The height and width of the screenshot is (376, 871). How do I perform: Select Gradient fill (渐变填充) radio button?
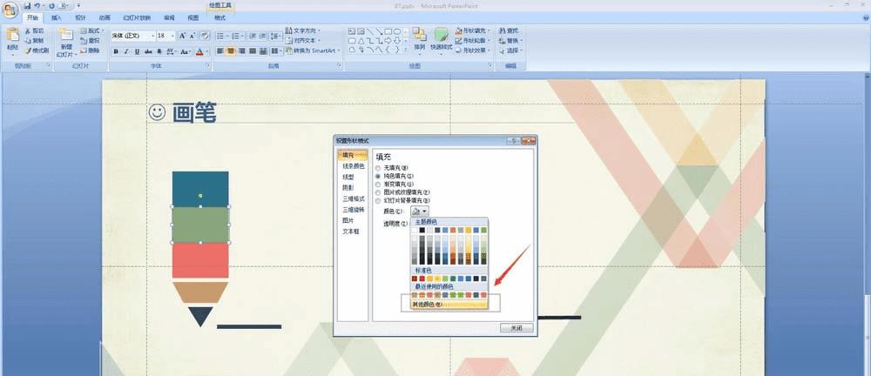378,184
